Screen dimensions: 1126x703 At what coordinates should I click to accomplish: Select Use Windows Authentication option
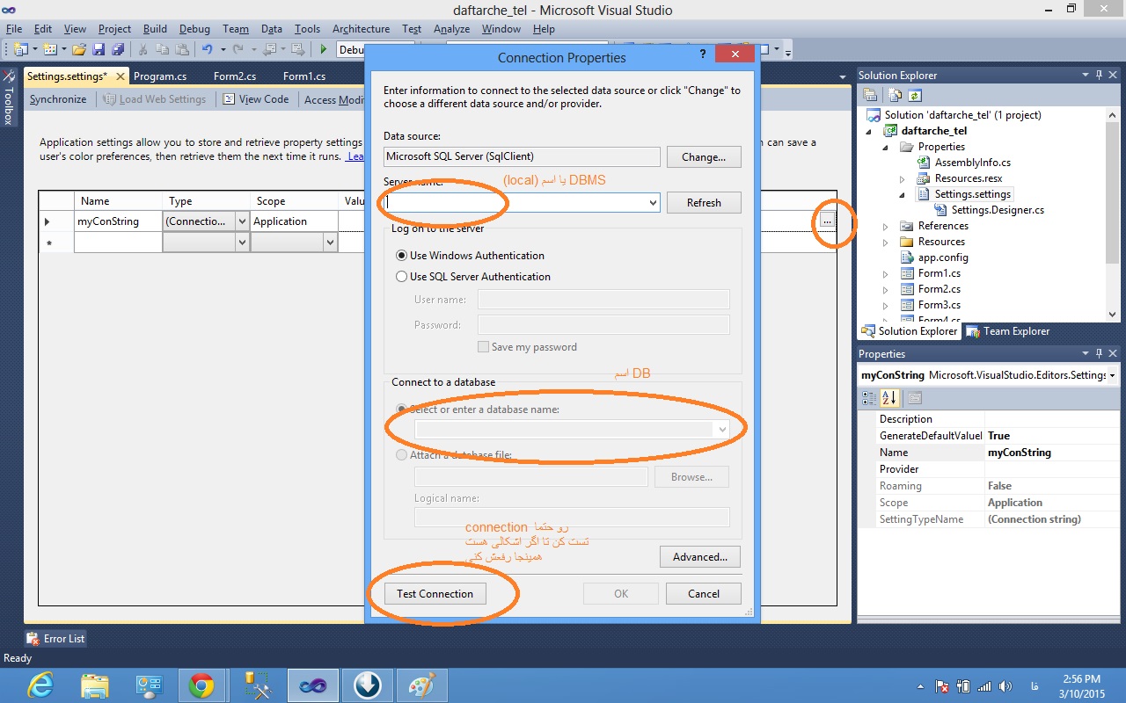click(x=402, y=256)
